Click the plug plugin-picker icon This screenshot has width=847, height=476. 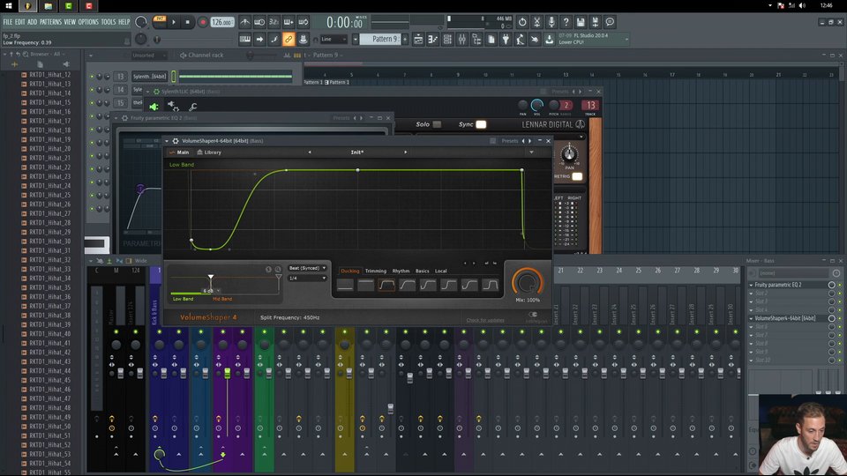[506, 39]
